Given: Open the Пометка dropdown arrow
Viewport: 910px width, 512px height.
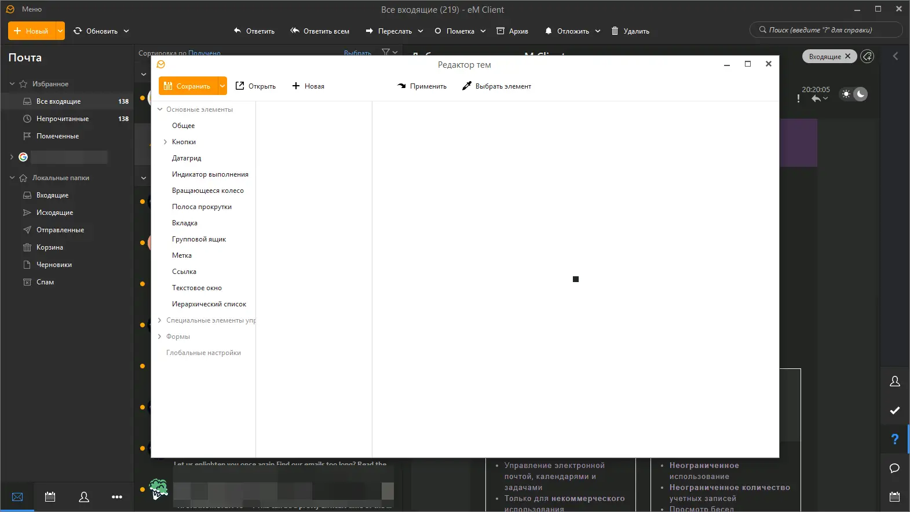Looking at the screenshot, I should pyautogui.click(x=483, y=31).
